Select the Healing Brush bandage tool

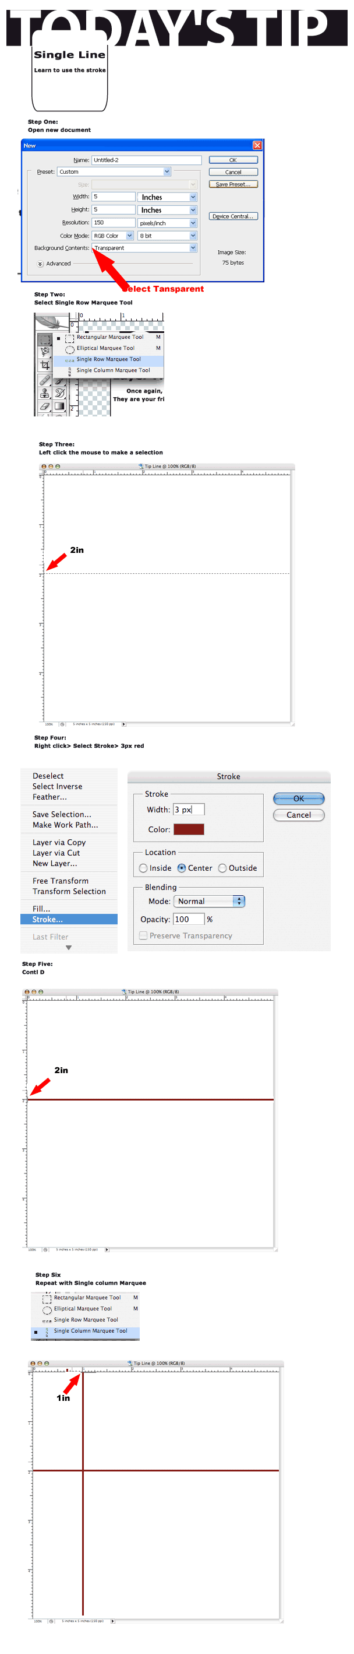click(x=45, y=380)
